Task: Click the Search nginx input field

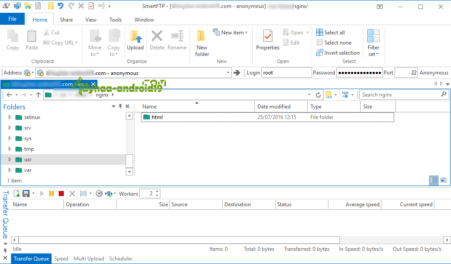Action: point(401,95)
